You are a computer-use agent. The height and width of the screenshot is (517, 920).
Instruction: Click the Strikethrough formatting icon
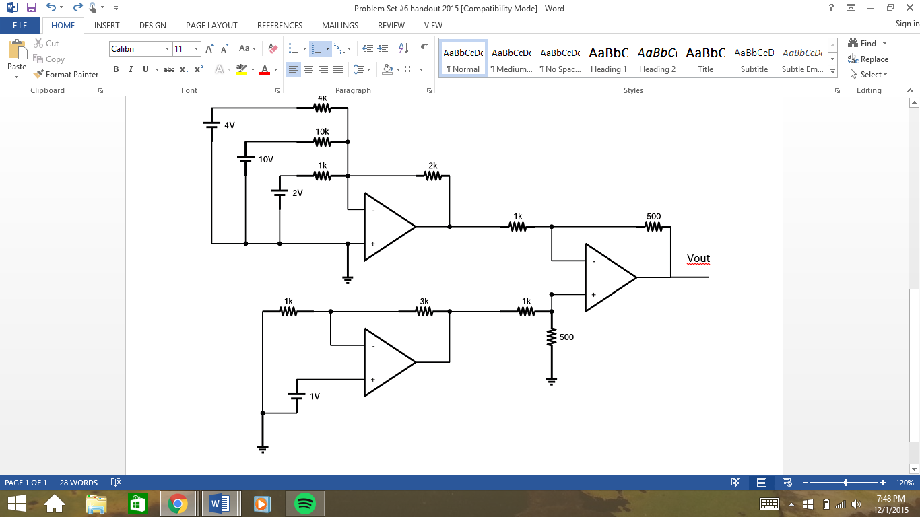(x=169, y=69)
